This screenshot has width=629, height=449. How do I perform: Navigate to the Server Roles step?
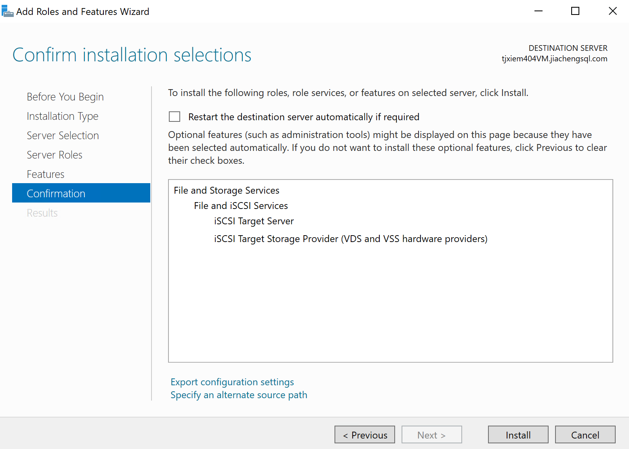[x=55, y=155]
